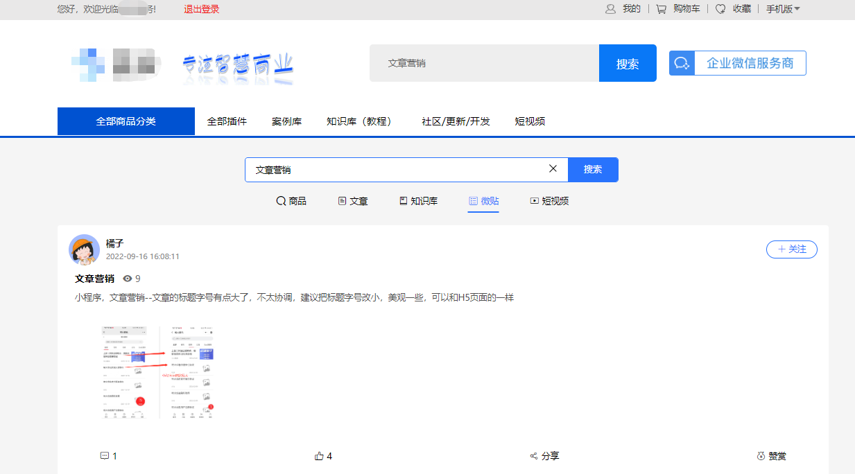Viewport: 855px width, 474px height.
Task: Expand the 手机版 dropdown
Action: click(783, 9)
